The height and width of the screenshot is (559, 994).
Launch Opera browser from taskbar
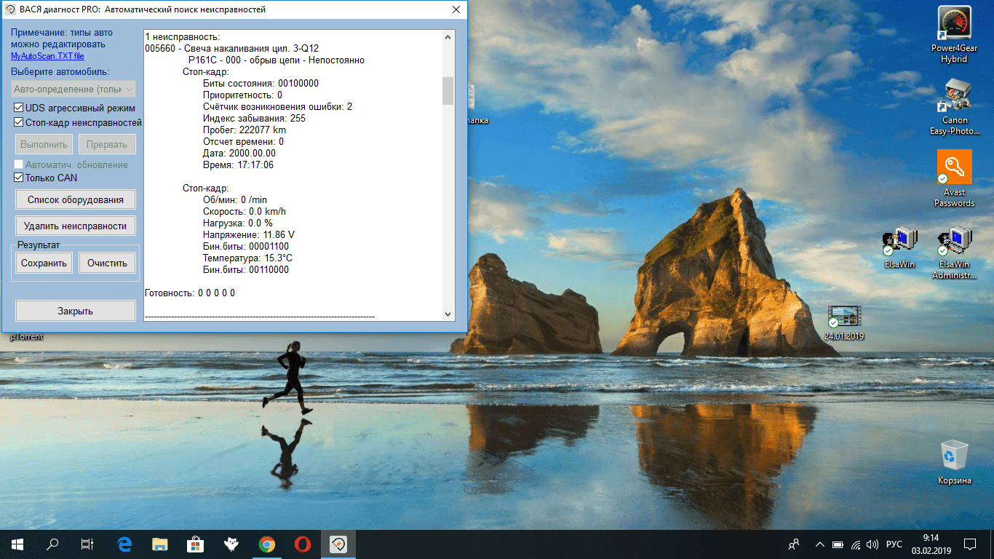[x=303, y=544]
